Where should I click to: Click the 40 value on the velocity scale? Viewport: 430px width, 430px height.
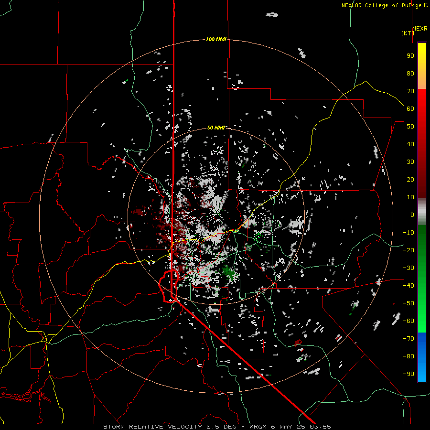410,144
